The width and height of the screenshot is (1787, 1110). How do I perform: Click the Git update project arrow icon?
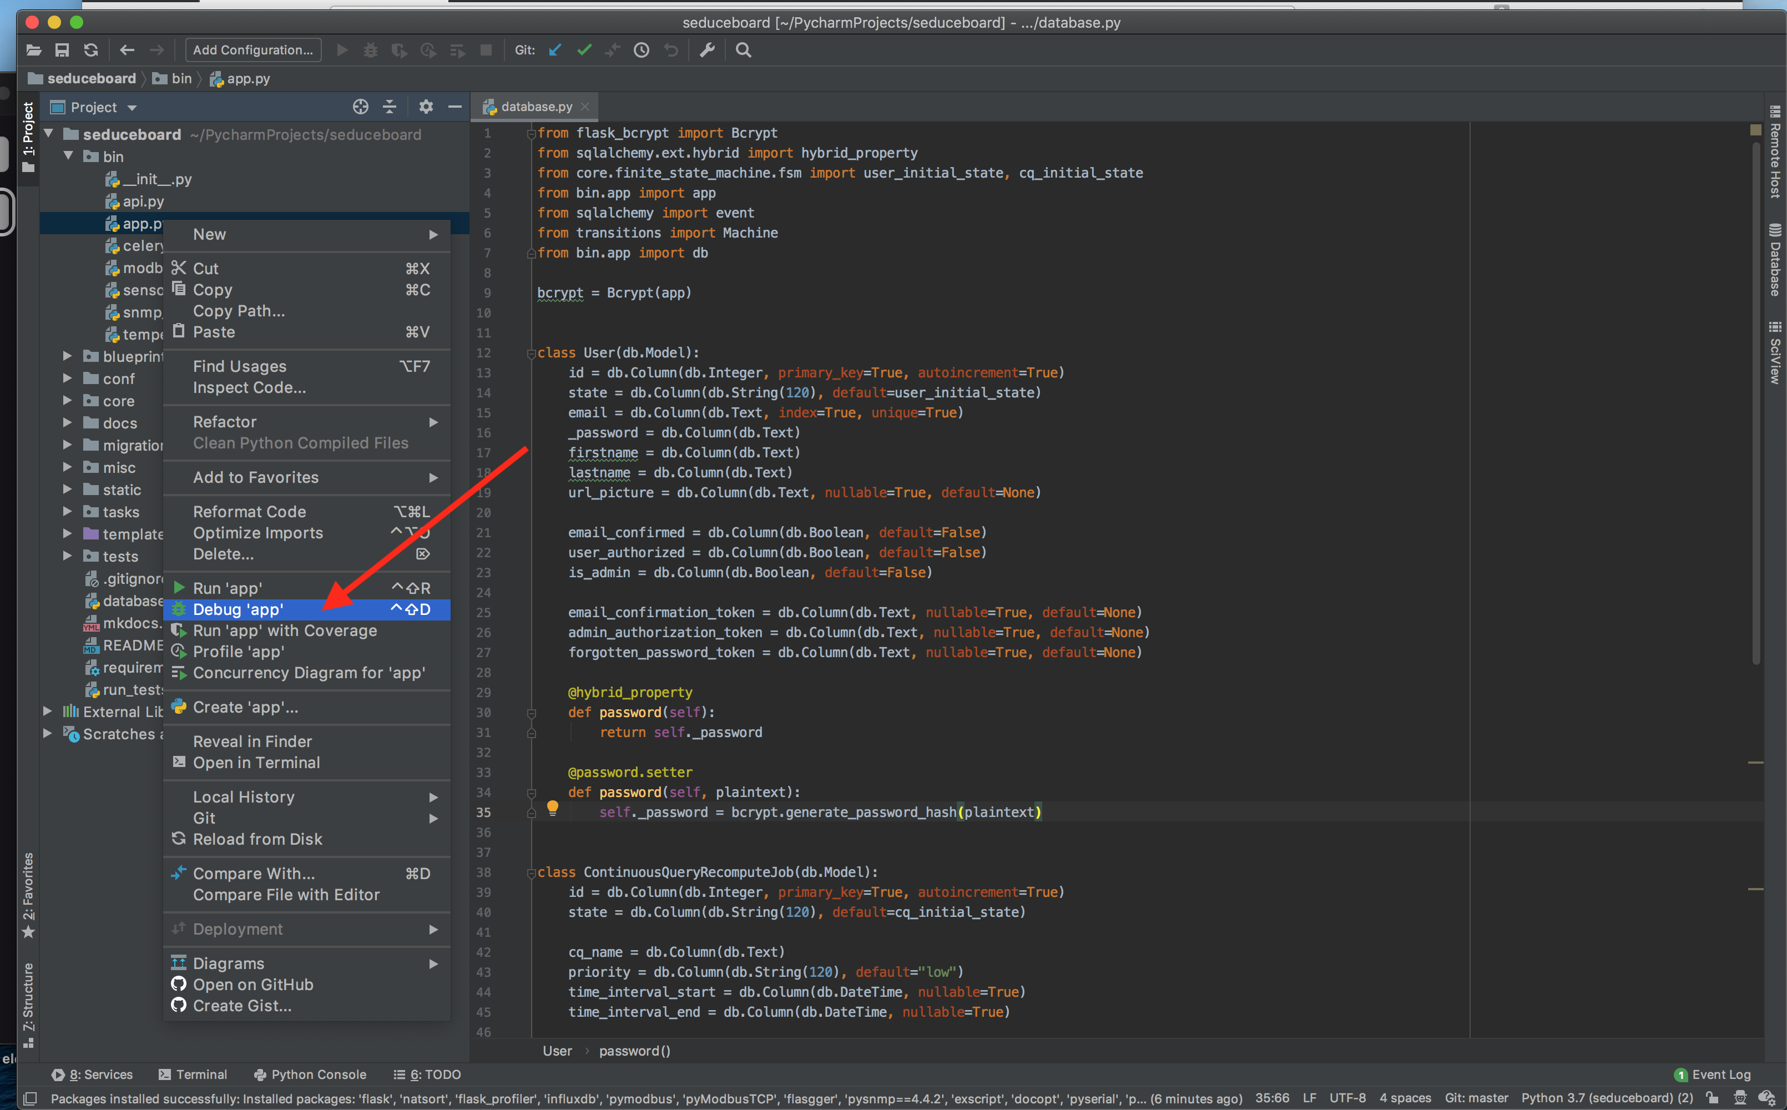[556, 50]
